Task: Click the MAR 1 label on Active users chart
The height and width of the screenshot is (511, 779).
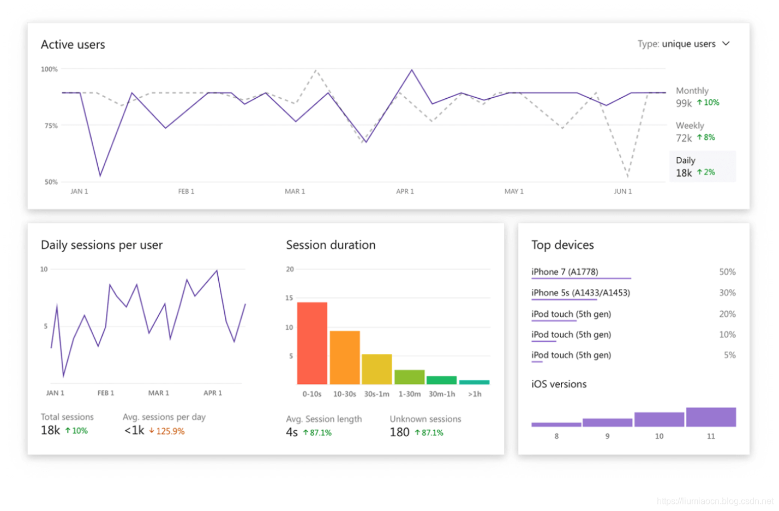Action: pyautogui.click(x=295, y=192)
